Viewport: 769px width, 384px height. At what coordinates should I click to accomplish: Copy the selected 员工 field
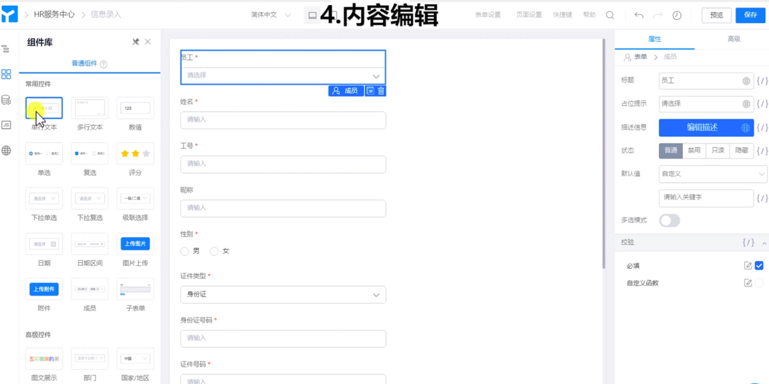(x=370, y=91)
